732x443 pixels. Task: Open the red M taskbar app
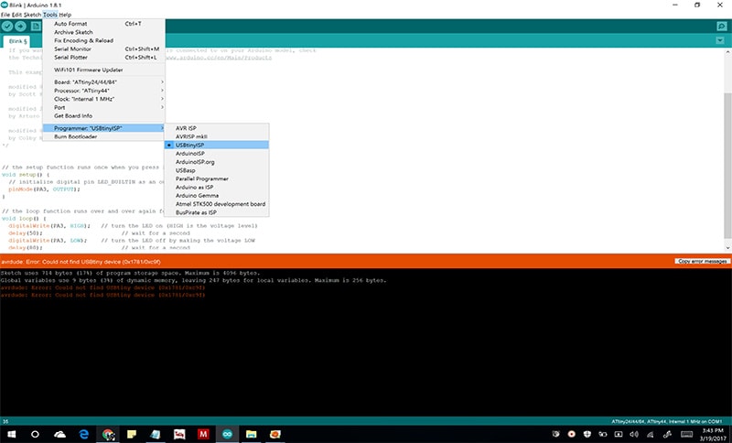coord(203,434)
